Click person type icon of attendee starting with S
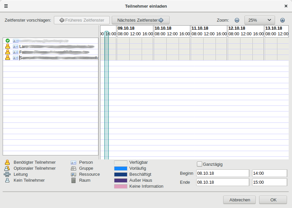292x208 pixels. (15, 58)
